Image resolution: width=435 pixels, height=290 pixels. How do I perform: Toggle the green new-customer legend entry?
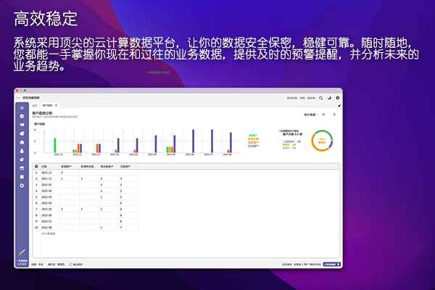[x=253, y=136]
